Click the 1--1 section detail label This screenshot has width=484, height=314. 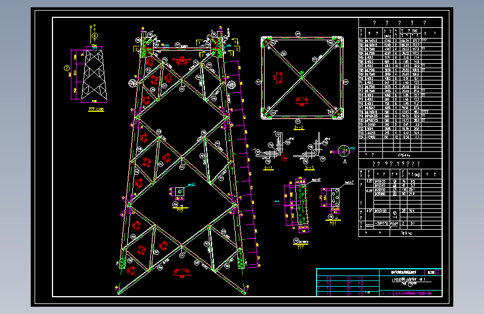tap(269, 168)
